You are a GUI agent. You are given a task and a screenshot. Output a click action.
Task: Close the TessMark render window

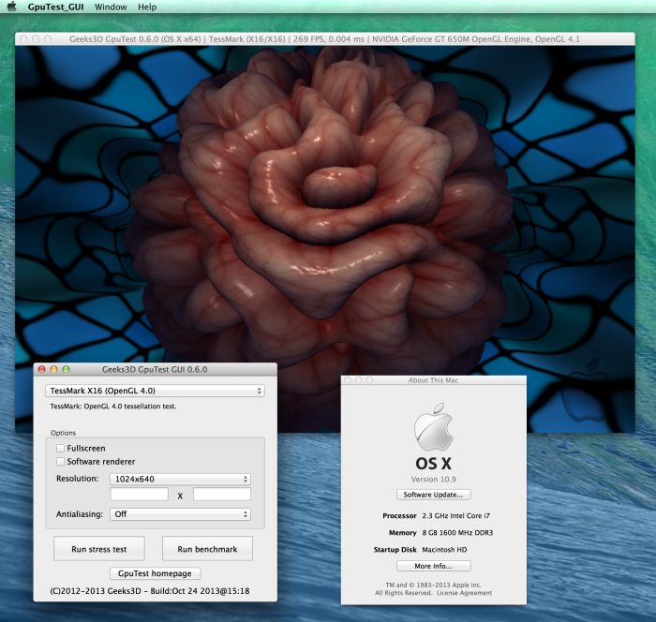pos(23,39)
